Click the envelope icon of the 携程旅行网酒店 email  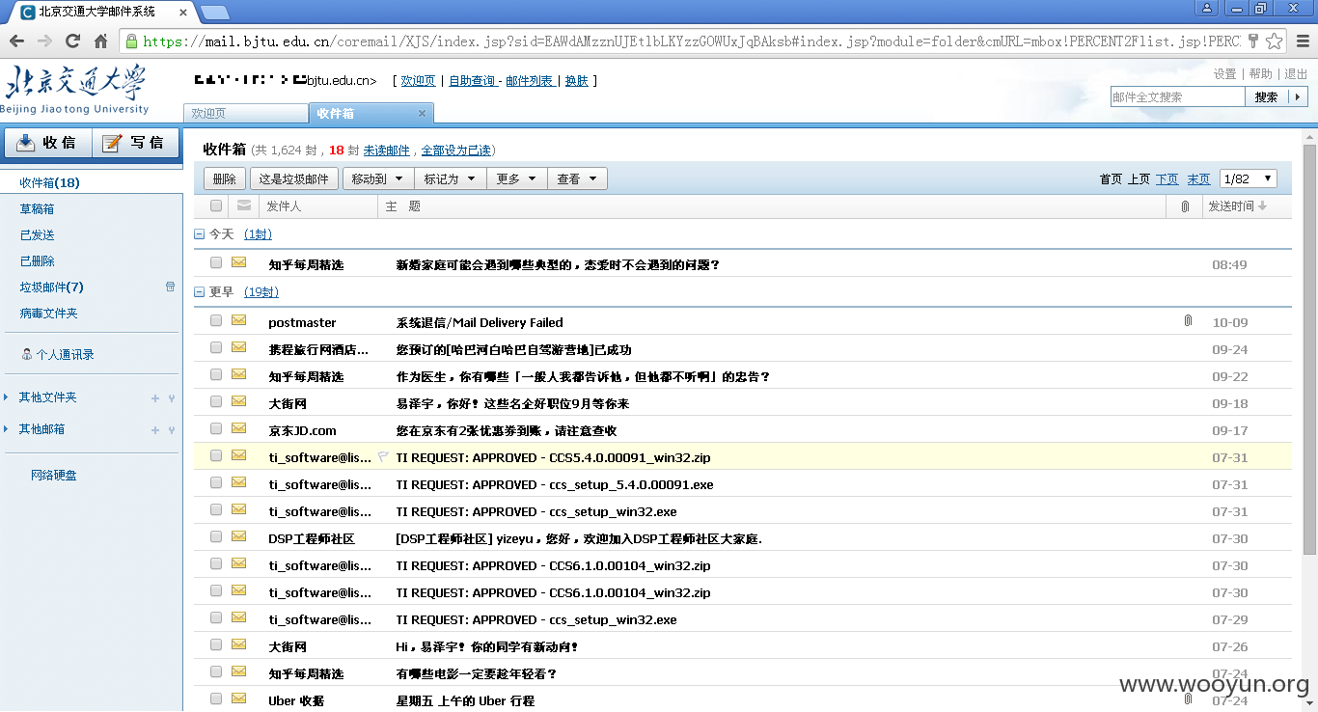tap(238, 348)
